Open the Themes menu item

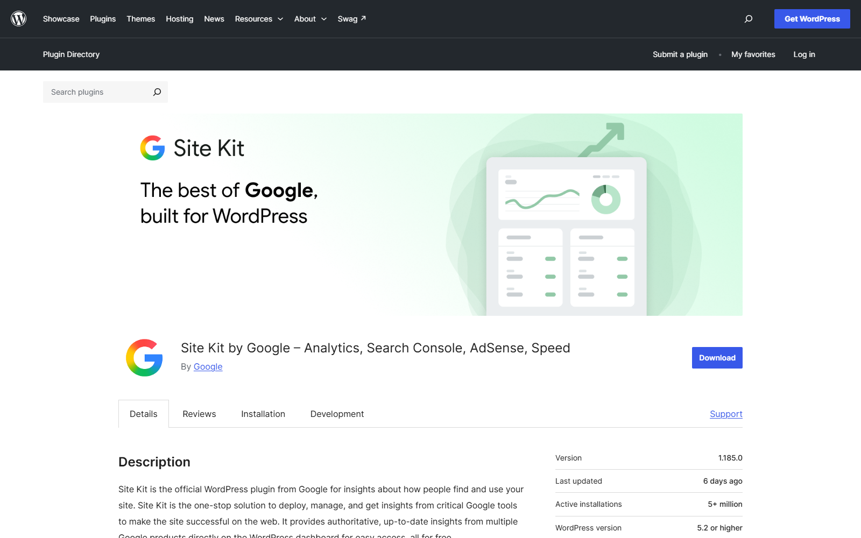(x=141, y=19)
